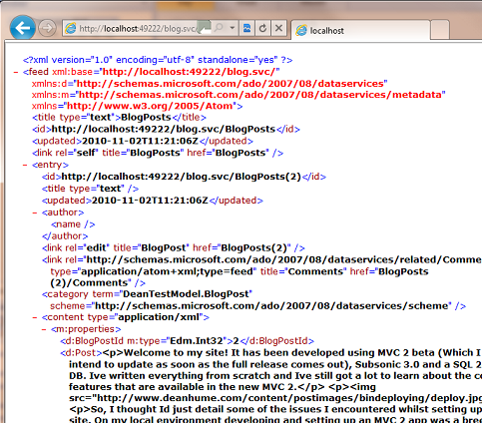Click the related Comments link rel URL
Viewport: 482px width, 424px height.
[x=284, y=259]
